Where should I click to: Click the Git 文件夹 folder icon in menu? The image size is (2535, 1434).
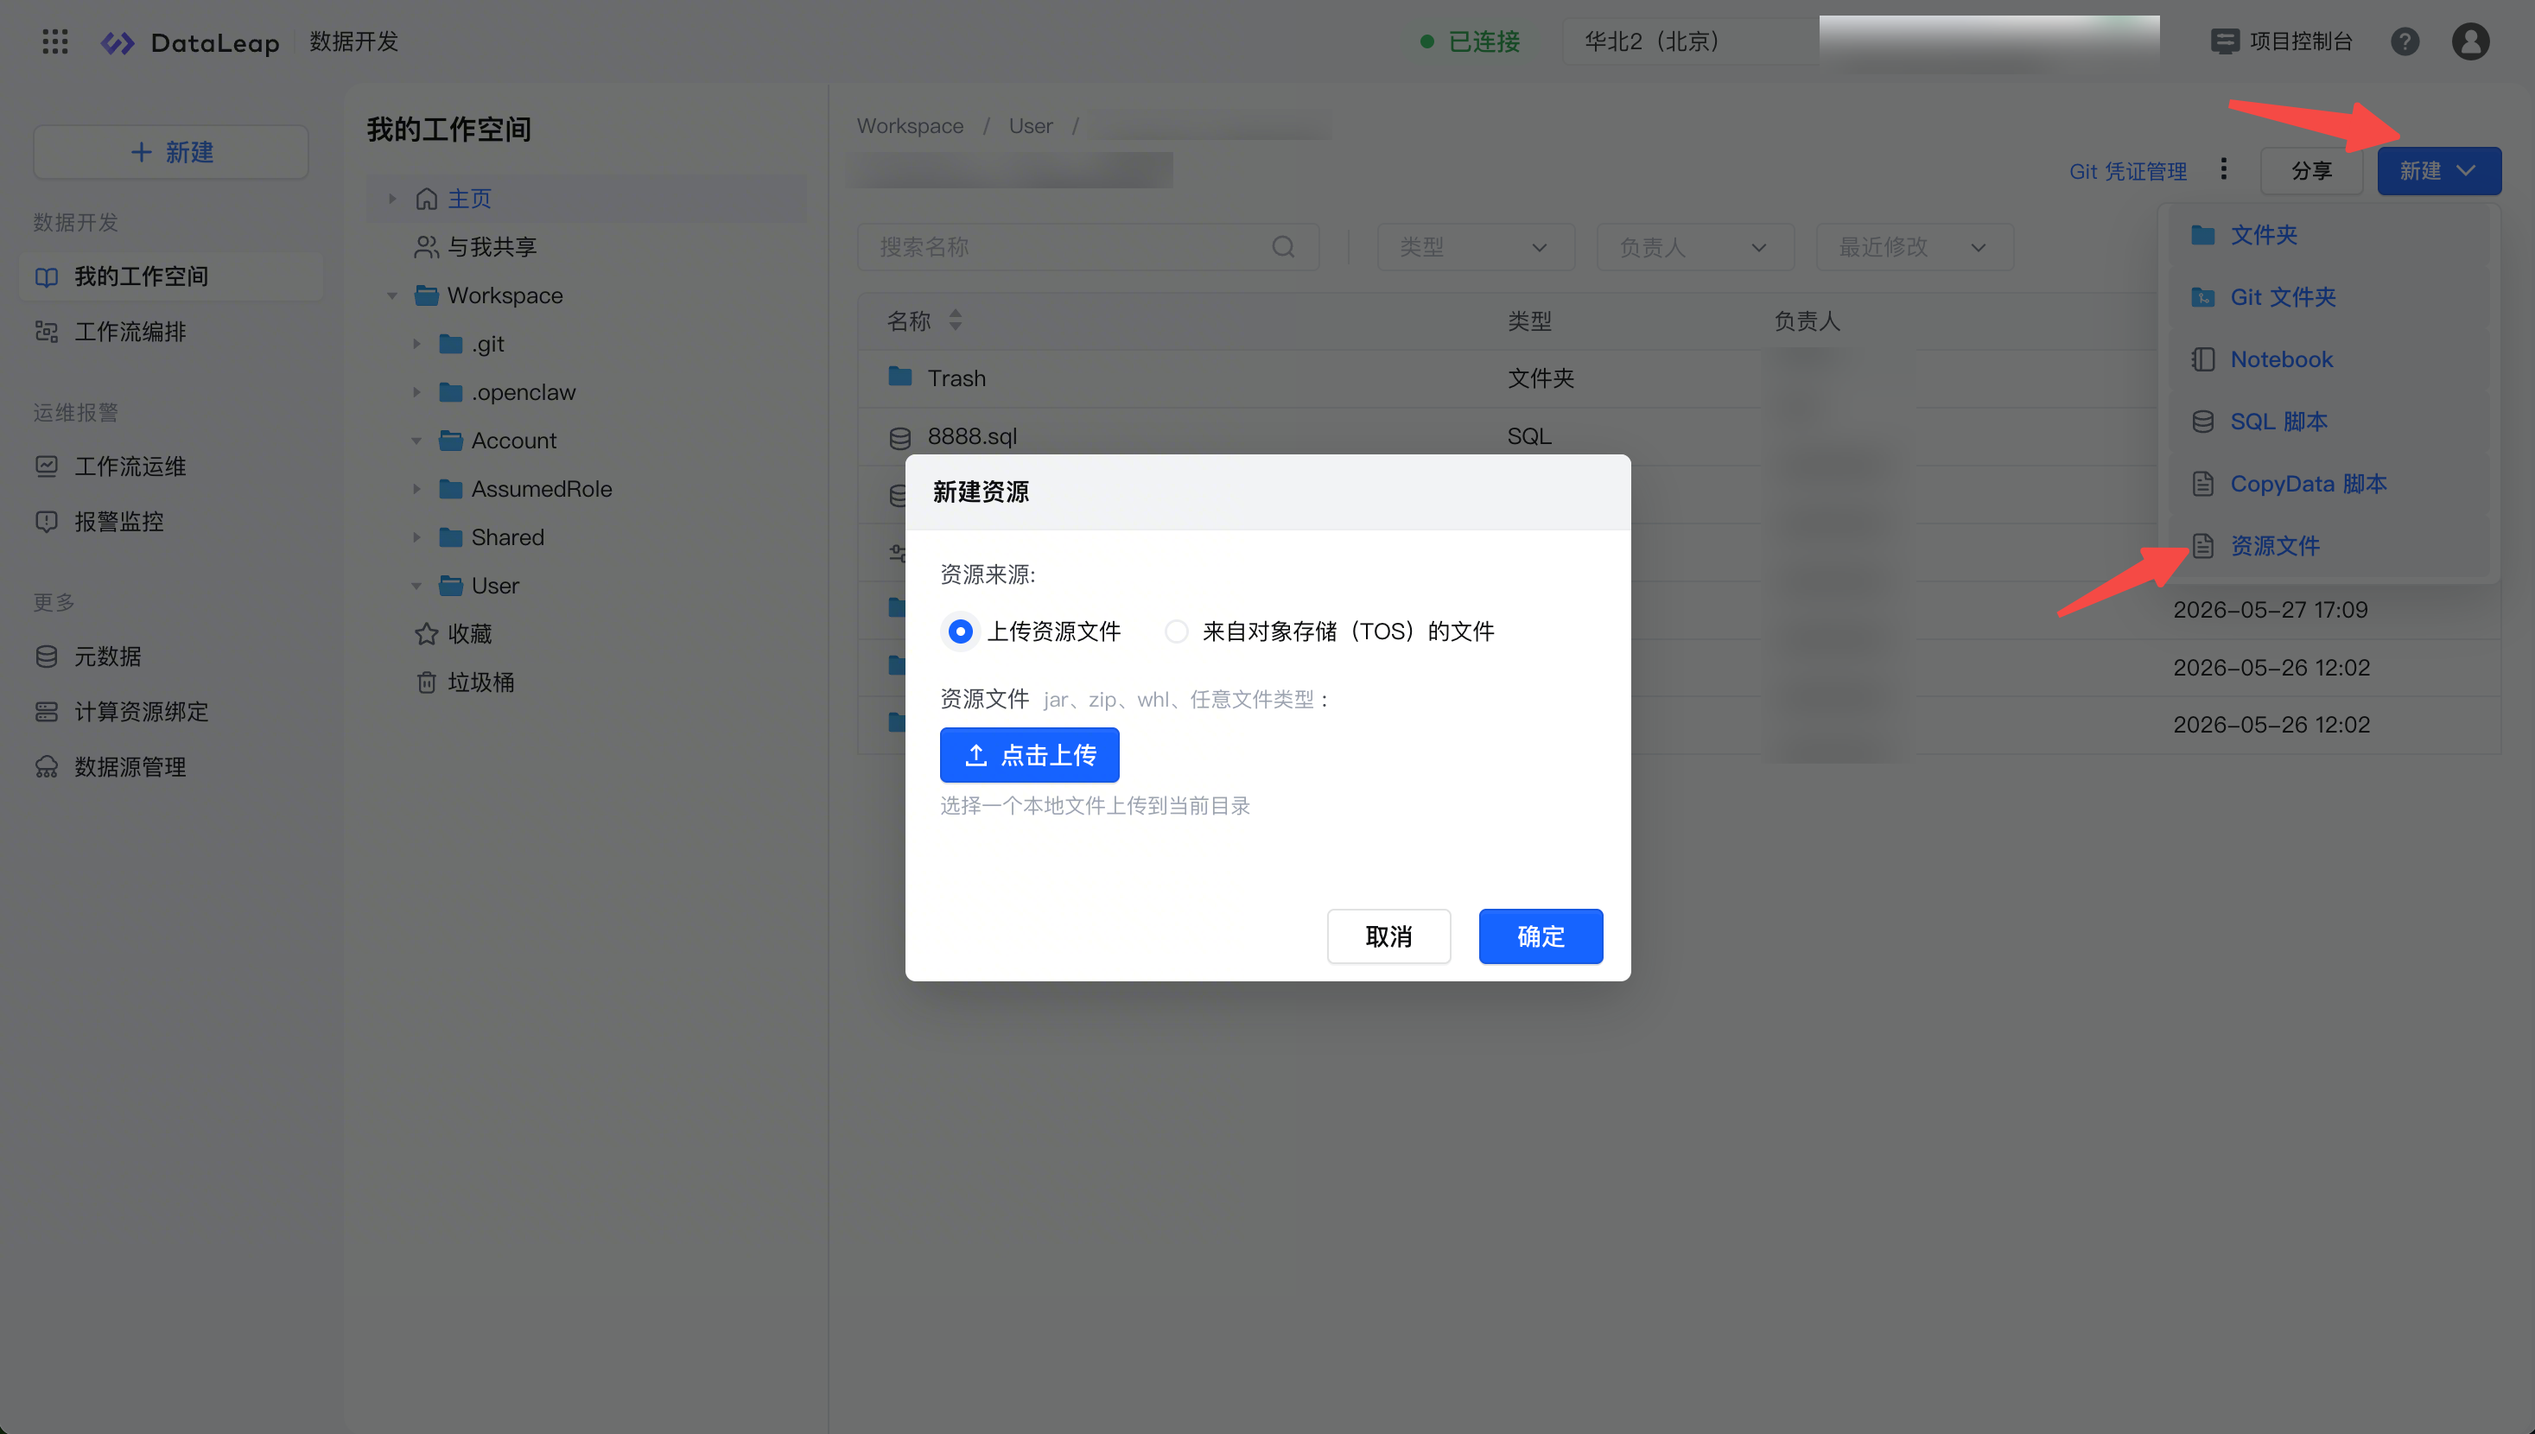2203,297
